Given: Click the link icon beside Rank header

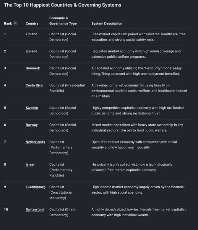Looking at the screenshot, I should (15, 23).
